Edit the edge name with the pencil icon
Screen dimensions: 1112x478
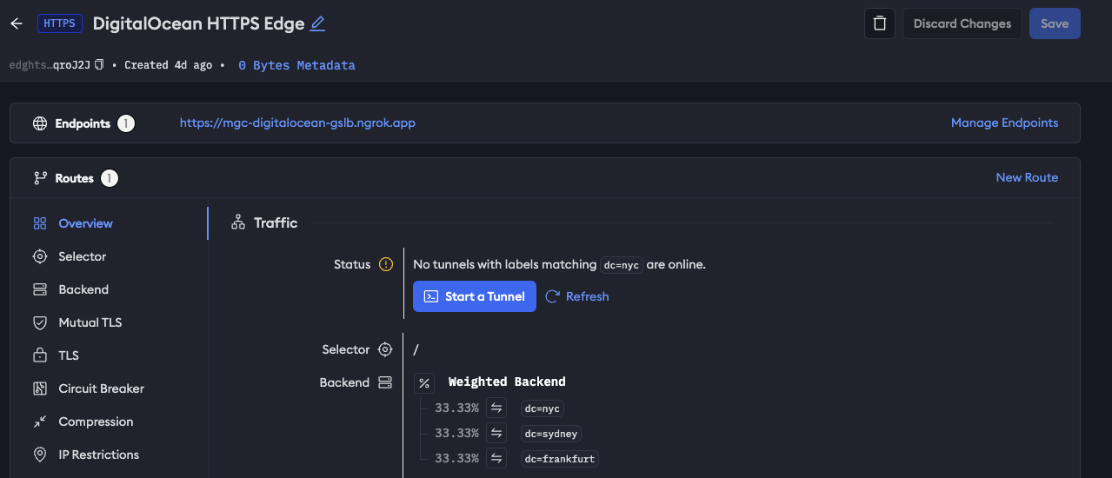pos(317,23)
